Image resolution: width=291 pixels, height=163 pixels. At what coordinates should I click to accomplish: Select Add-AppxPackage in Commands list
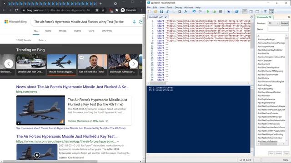(x=266, y=39)
